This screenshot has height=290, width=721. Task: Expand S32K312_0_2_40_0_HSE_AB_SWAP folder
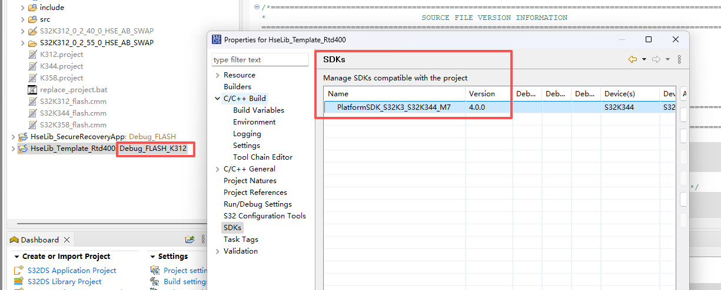(x=23, y=31)
